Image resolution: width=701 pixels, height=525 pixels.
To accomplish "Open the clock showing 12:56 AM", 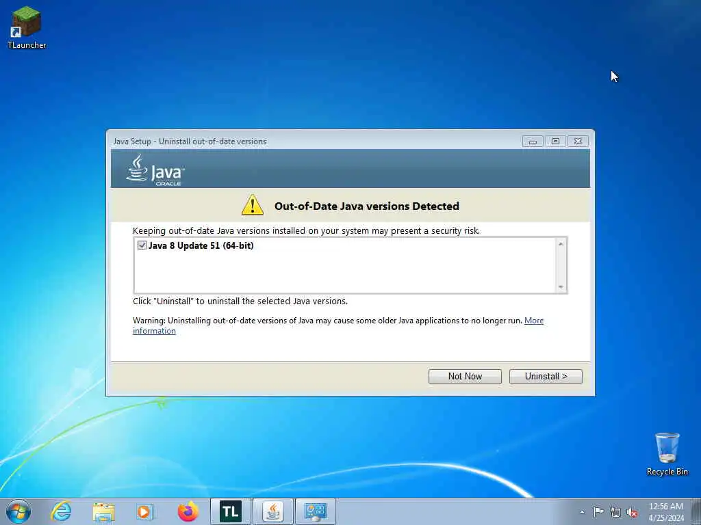I will [665, 511].
